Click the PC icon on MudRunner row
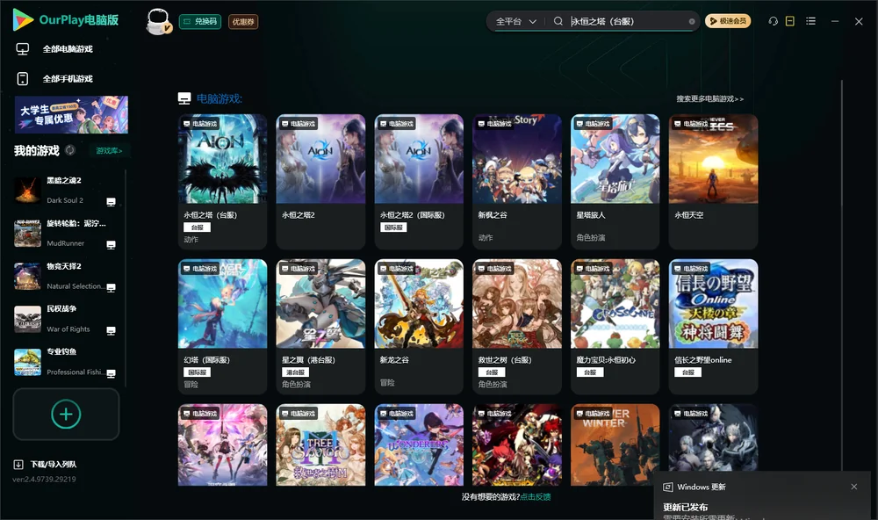The image size is (878, 520). coord(111,245)
